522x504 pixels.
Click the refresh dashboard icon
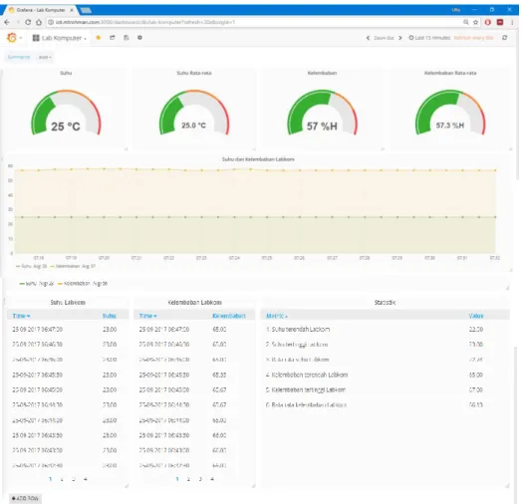click(x=505, y=38)
